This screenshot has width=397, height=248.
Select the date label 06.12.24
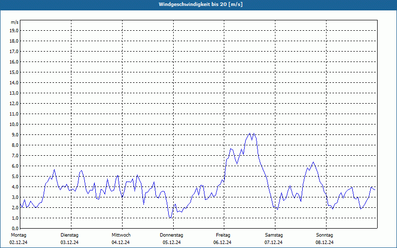222,243
